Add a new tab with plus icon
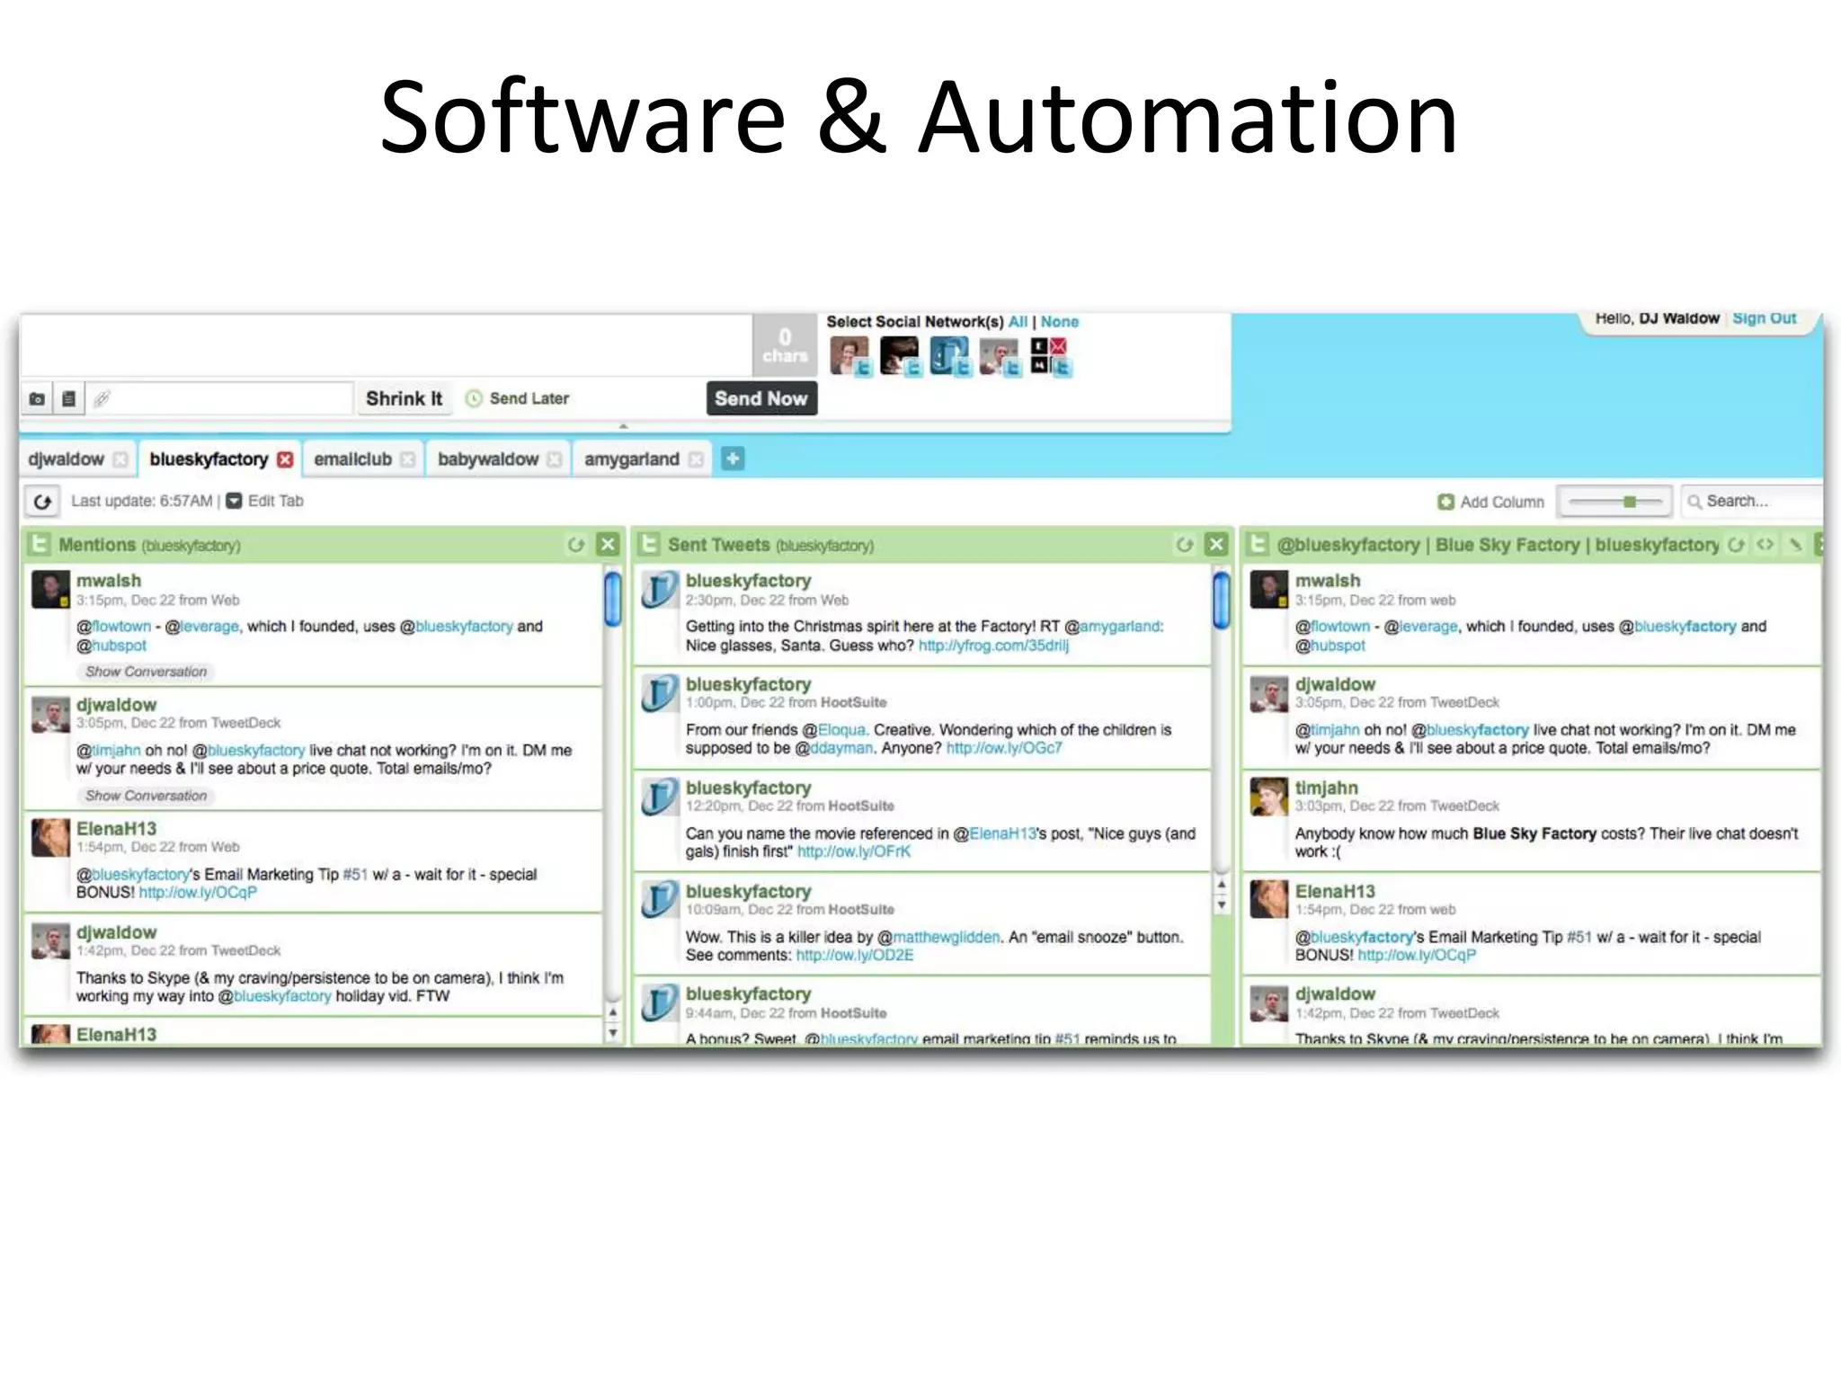 coord(733,459)
